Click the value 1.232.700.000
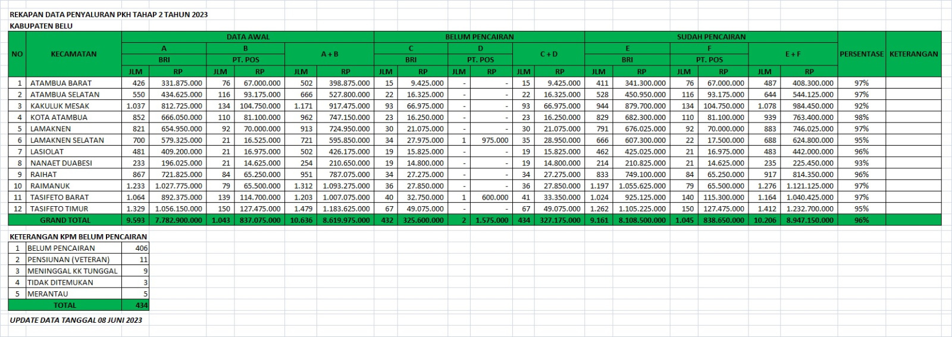 (810, 209)
